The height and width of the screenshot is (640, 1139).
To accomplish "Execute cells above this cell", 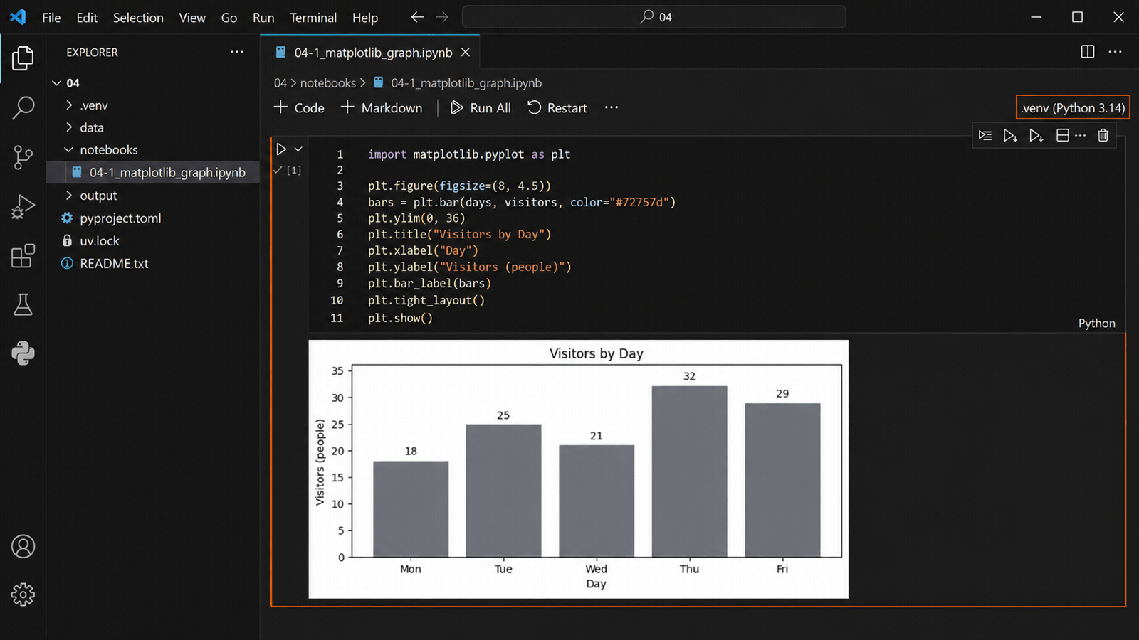I will [1010, 135].
